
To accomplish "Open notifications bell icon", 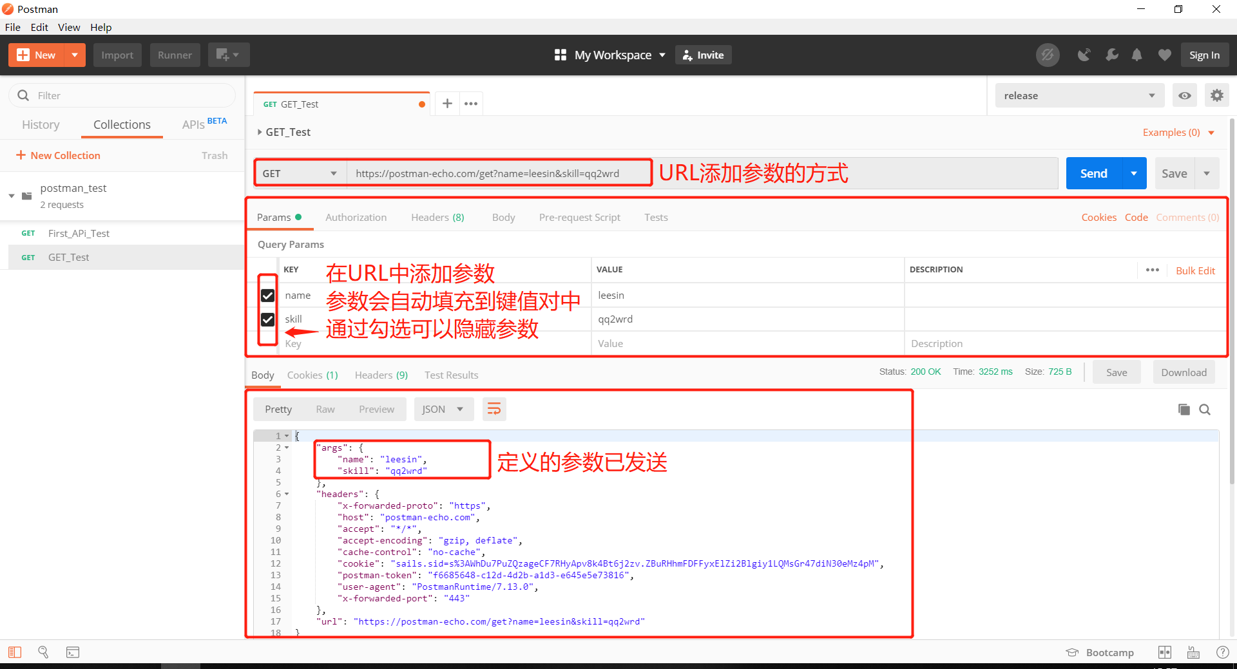I will [x=1137, y=55].
